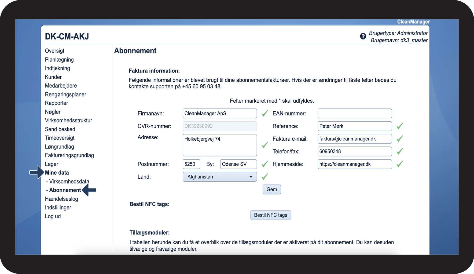Edit the Reference field

355,126
